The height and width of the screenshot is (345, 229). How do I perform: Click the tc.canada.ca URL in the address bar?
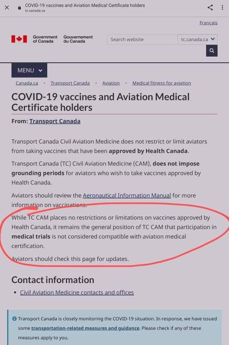35,11
